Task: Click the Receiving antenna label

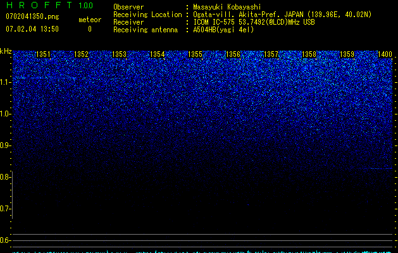Action: (146, 30)
